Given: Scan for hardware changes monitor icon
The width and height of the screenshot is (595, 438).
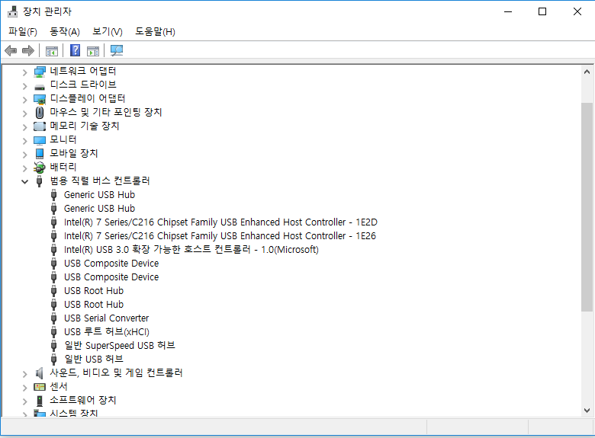Looking at the screenshot, I should tap(117, 50).
